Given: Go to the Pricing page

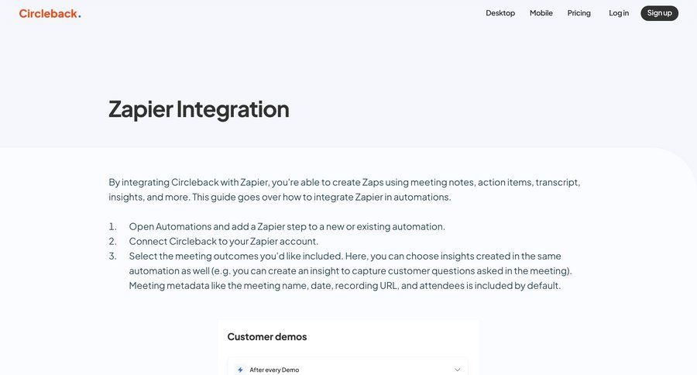Looking at the screenshot, I should click(579, 13).
